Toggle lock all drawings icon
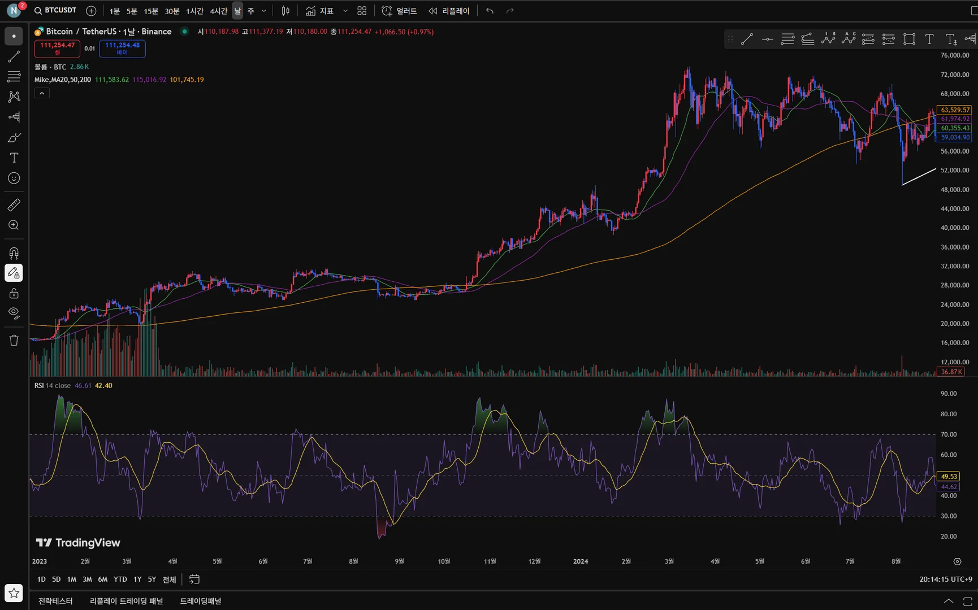Viewport: 978px width, 610px height. tap(14, 293)
